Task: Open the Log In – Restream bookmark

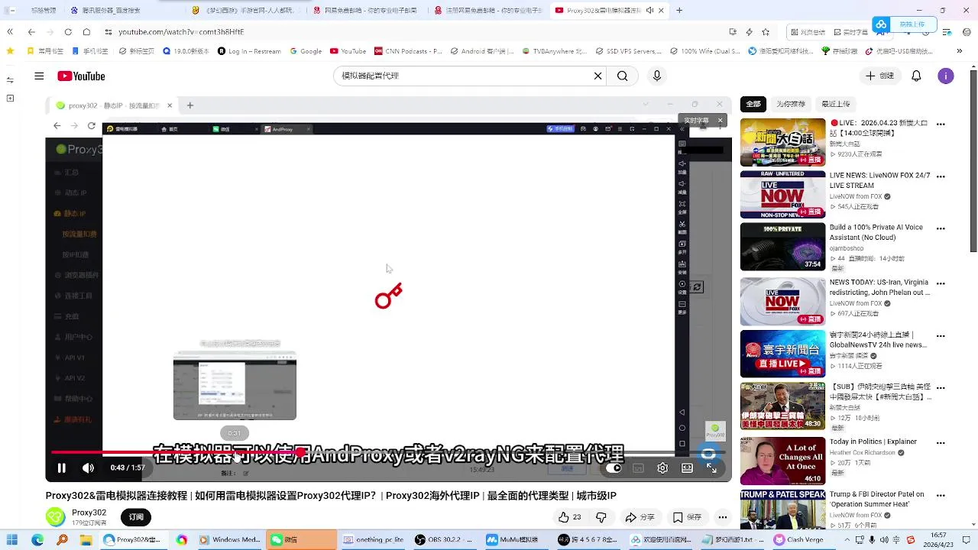Action: click(249, 51)
